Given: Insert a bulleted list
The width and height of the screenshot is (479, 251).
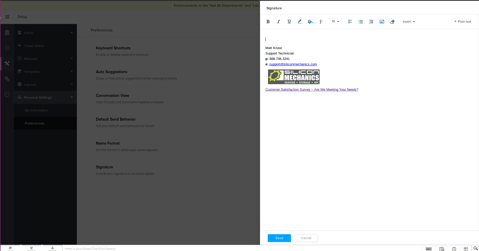Looking at the screenshot, I should 361,22.
